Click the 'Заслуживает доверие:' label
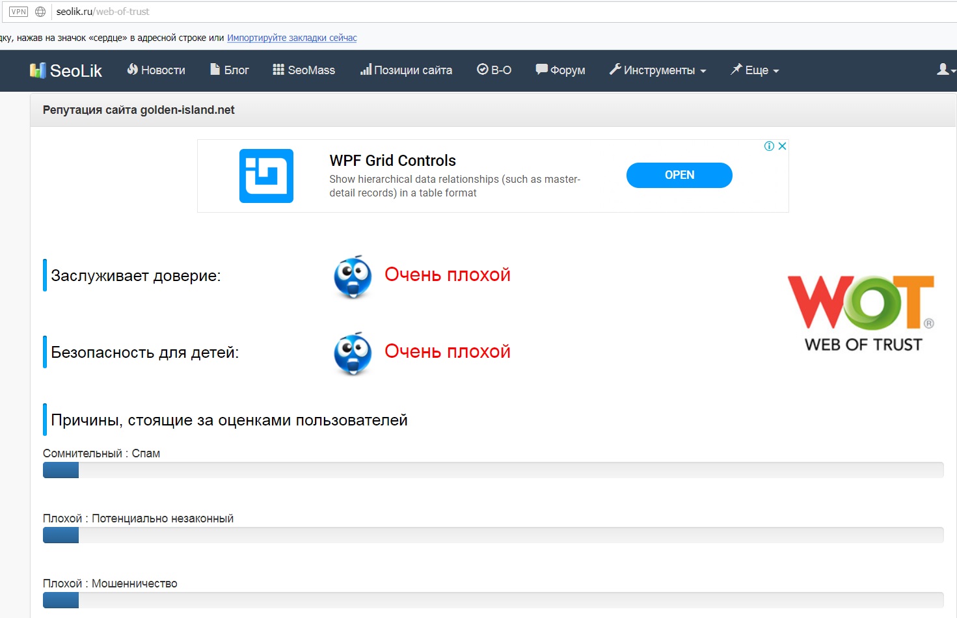Image resolution: width=957 pixels, height=618 pixels. coord(136,276)
